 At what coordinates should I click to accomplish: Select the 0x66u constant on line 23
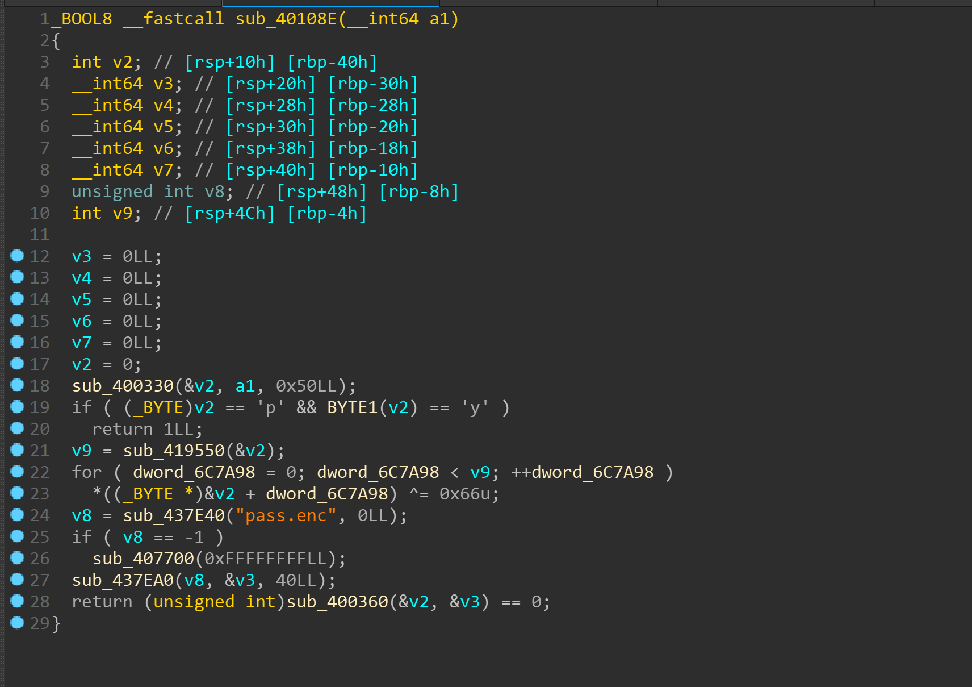tap(464, 494)
